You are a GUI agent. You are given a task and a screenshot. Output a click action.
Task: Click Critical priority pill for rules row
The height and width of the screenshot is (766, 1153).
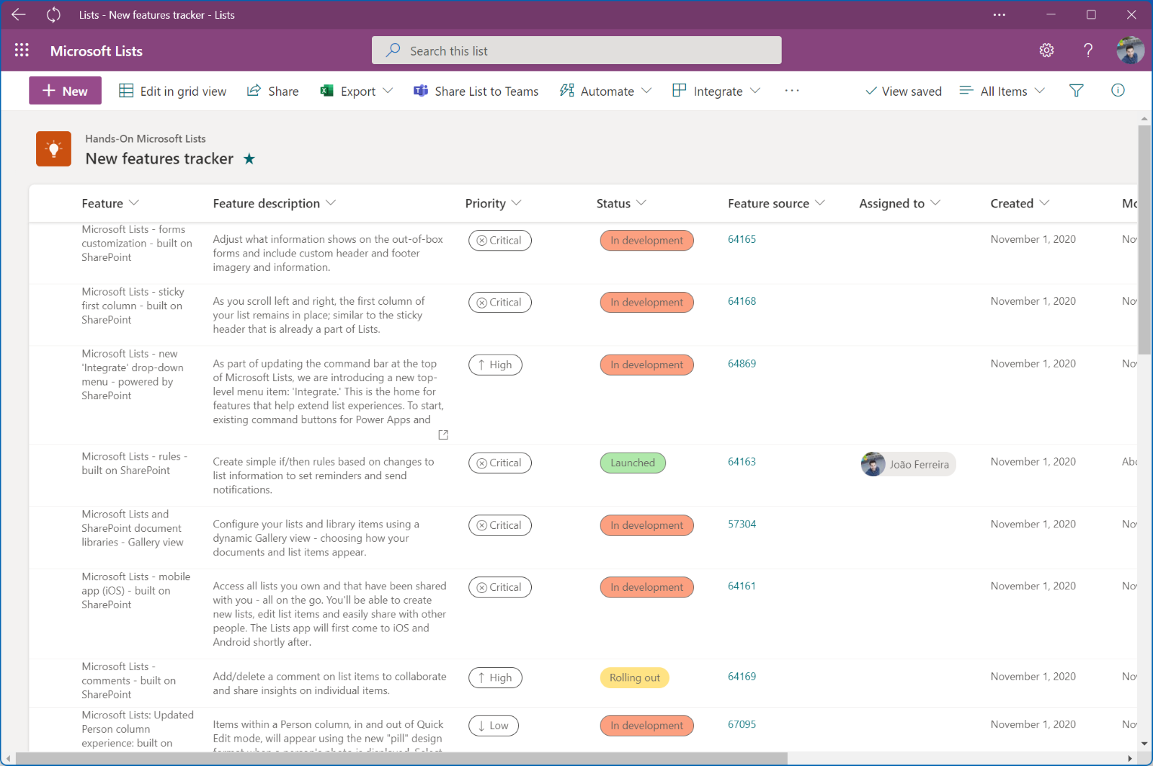(x=500, y=463)
